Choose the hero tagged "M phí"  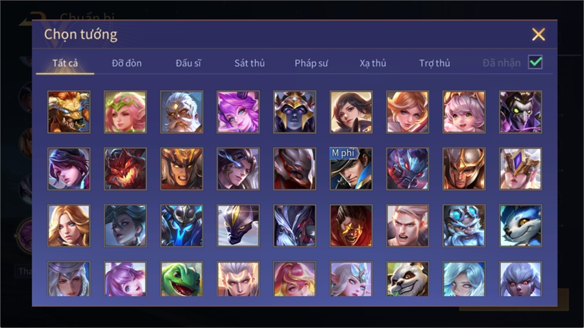[351, 169]
